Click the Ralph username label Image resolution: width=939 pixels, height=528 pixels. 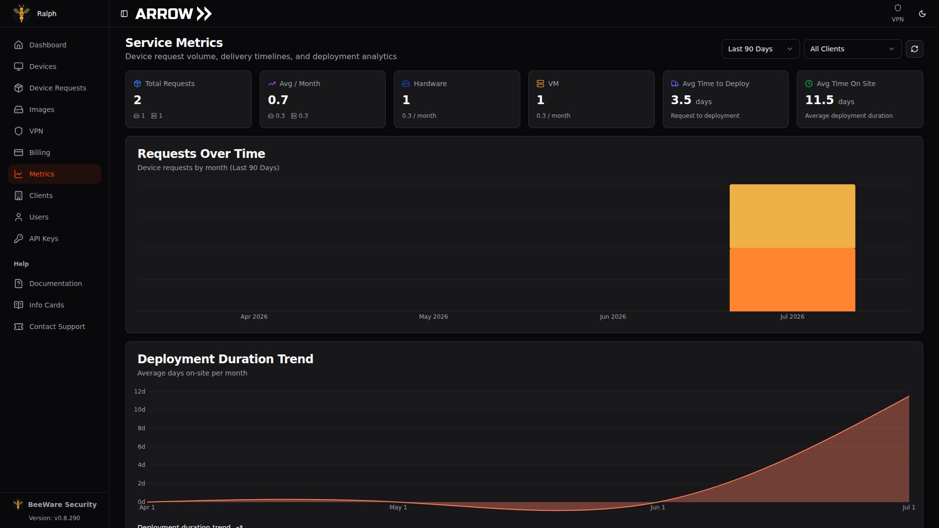[x=47, y=14]
